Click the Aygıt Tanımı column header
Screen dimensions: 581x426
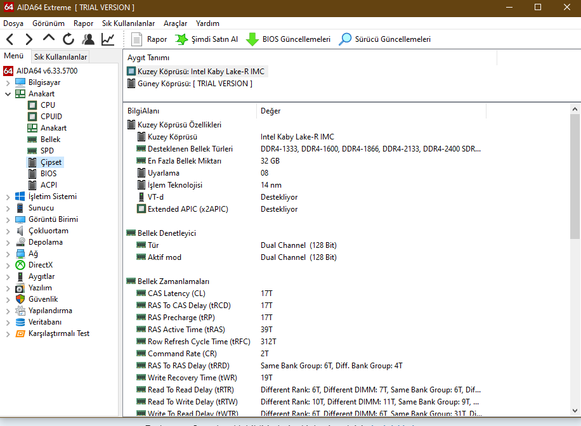point(310,58)
